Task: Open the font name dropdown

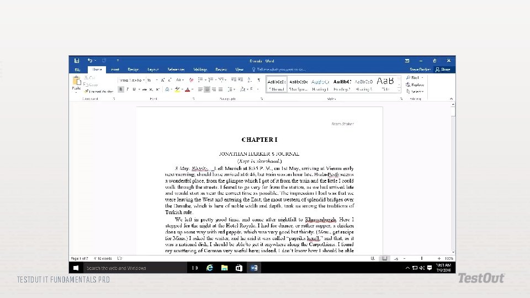Action: [144, 81]
